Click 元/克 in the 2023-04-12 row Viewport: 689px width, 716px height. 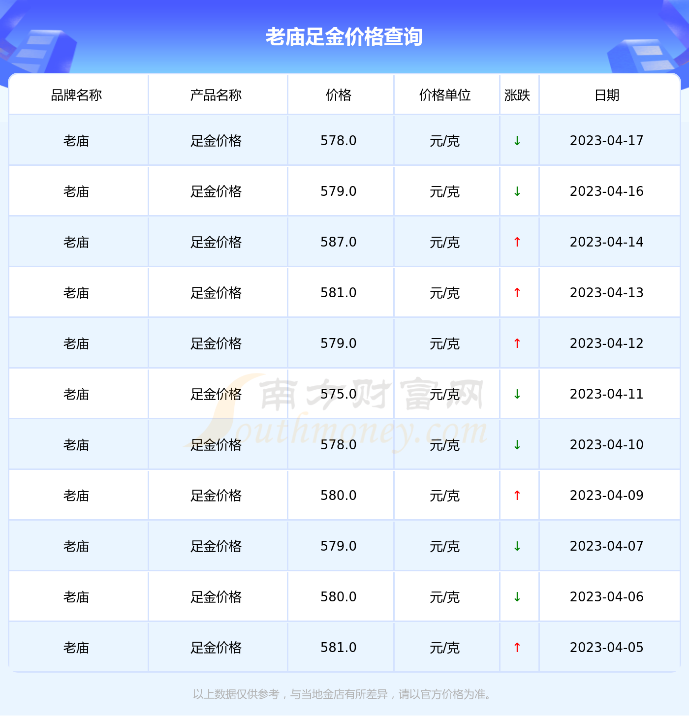coord(445,344)
